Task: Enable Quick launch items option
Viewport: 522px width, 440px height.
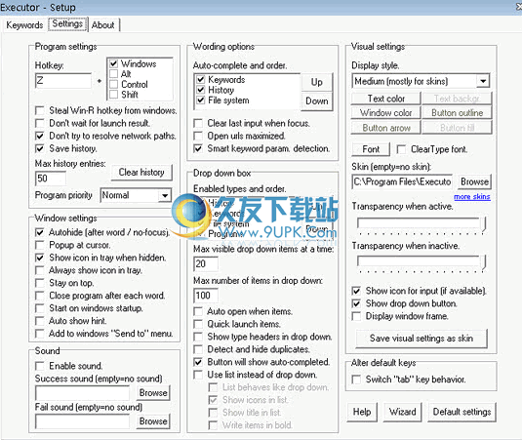Action: tap(198, 324)
